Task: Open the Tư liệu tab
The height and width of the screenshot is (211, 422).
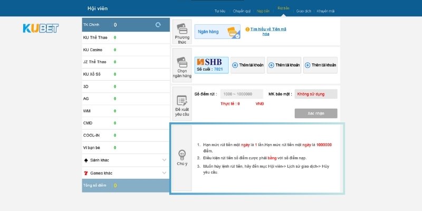Action: (x=220, y=11)
